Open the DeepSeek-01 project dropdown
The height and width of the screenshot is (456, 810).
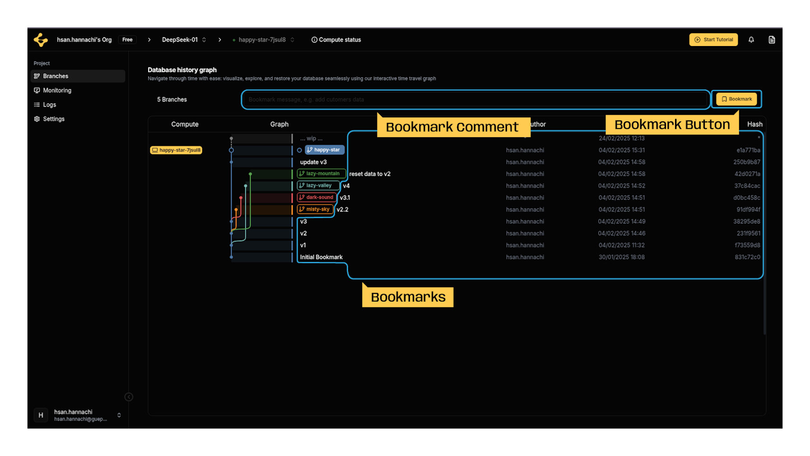point(184,40)
